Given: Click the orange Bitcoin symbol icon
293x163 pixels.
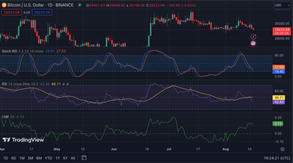Looking at the screenshot, I should pyautogui.click(x=5, y=5).
